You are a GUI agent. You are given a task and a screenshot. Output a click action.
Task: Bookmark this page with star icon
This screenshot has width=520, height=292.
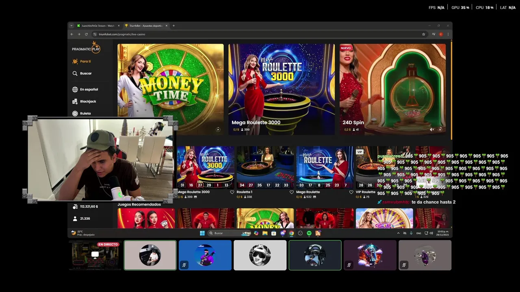click(x=424, y=34)
